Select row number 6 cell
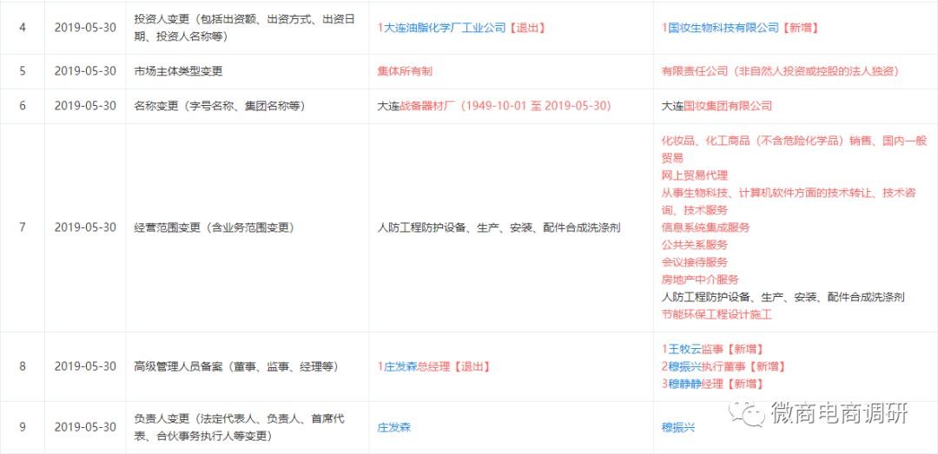The image size is (938, 454). coord(22,106)
